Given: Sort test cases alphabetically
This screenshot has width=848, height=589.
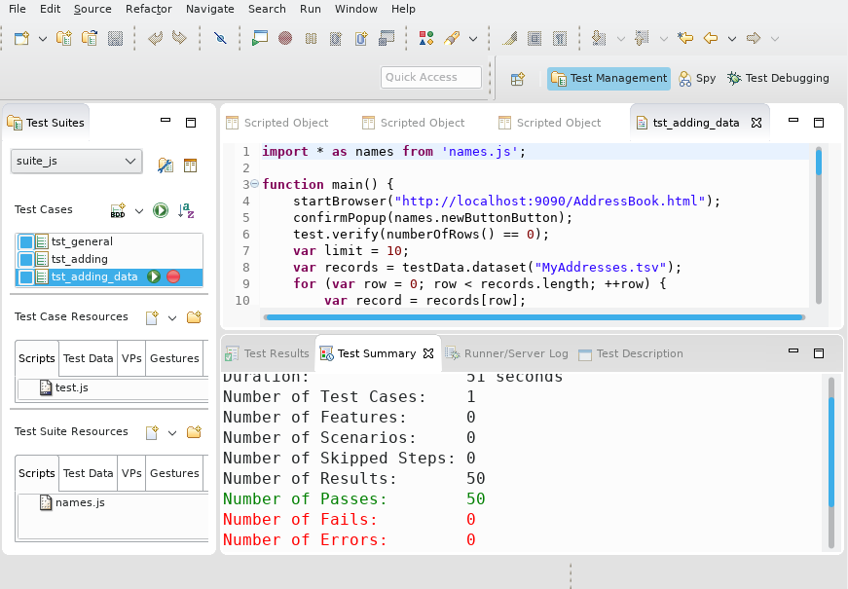Looking at the screenshot, I should point(185,210).
